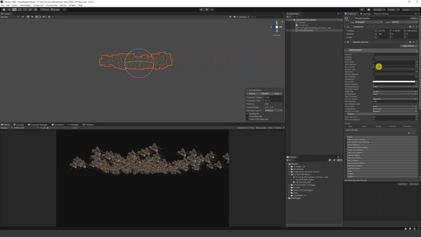421x237 pixels.
Task: Select the Scale tool in toolbar
Action: click(20, 10)
